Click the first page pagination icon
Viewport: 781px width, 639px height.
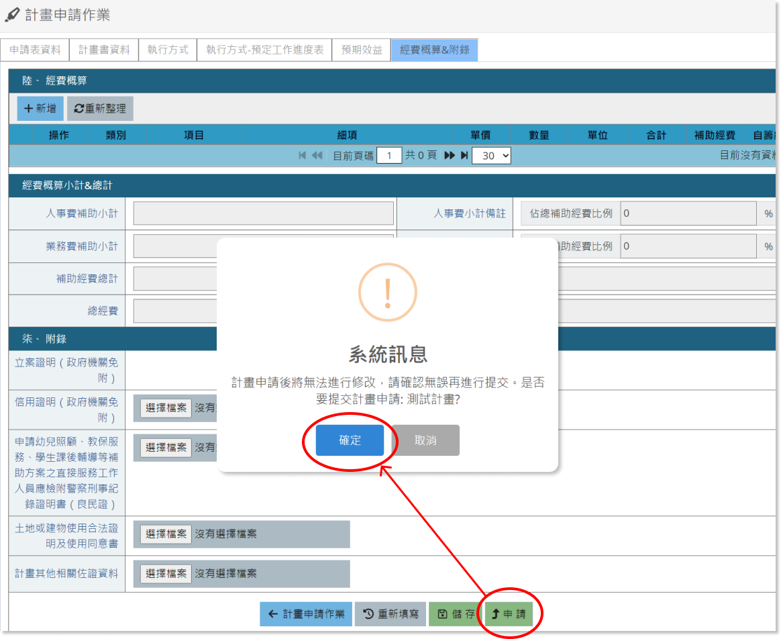click(x=302, y=155)
